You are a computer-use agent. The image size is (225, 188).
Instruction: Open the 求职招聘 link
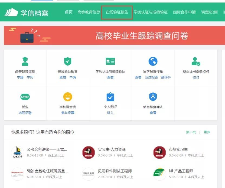pyautogui.click(x=25, y=113)
